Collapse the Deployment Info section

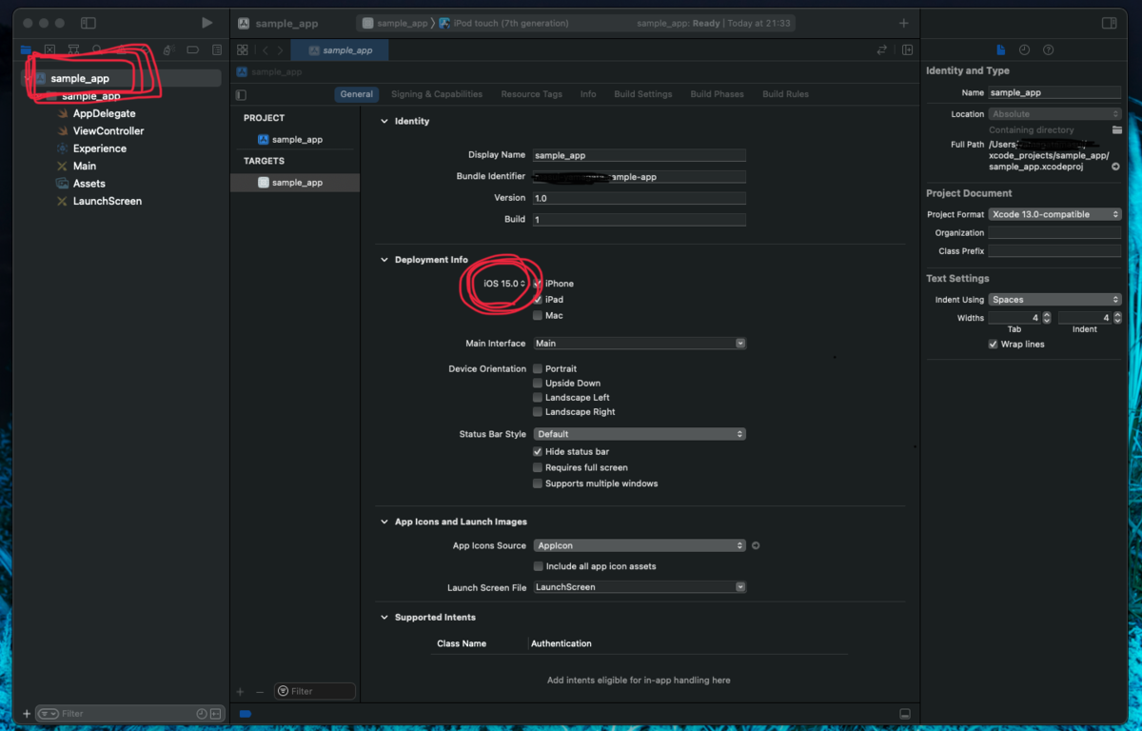click(384, 260)
